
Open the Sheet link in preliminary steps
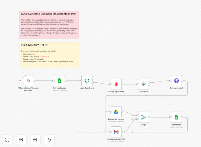33,54
